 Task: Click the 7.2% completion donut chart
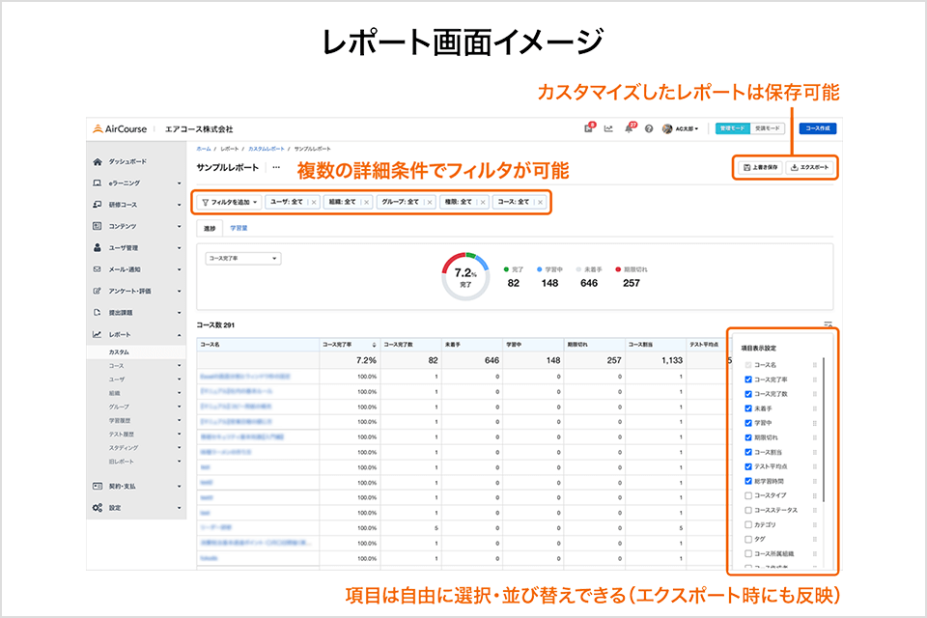click(465, 276)
